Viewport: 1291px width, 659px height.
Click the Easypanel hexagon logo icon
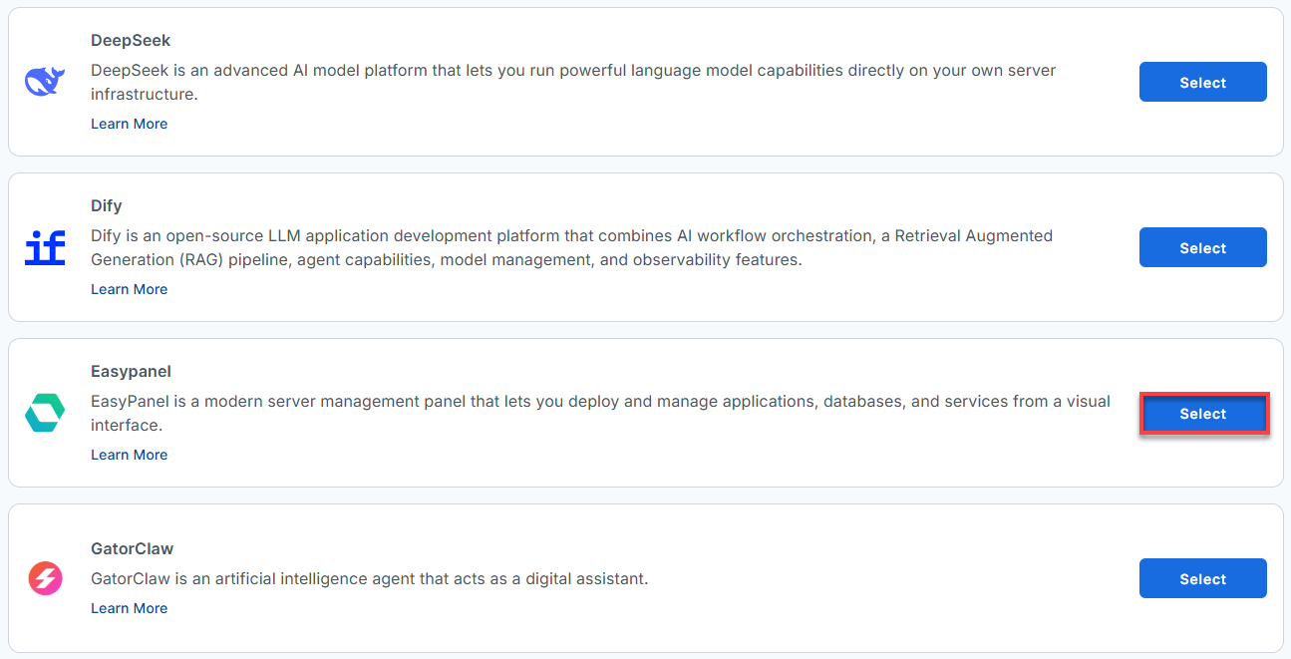coord(45,413)
